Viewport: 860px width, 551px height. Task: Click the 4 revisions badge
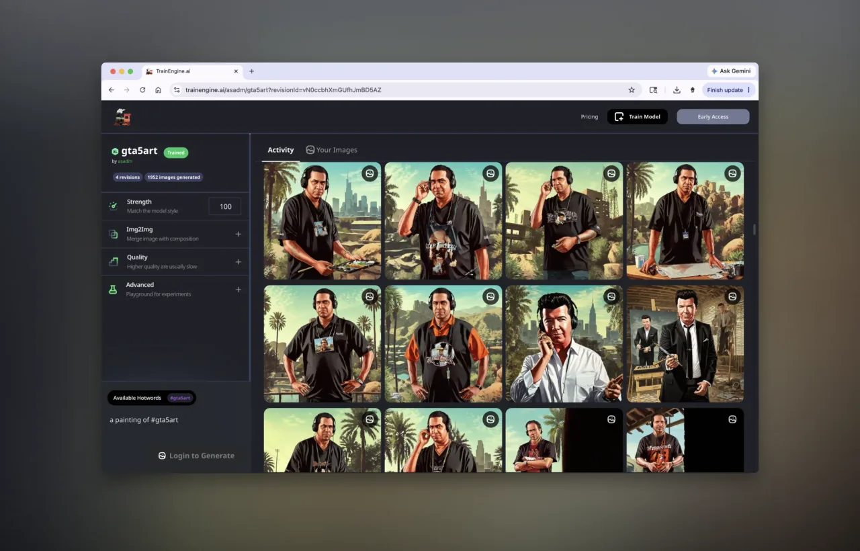[x=128, y=177]
